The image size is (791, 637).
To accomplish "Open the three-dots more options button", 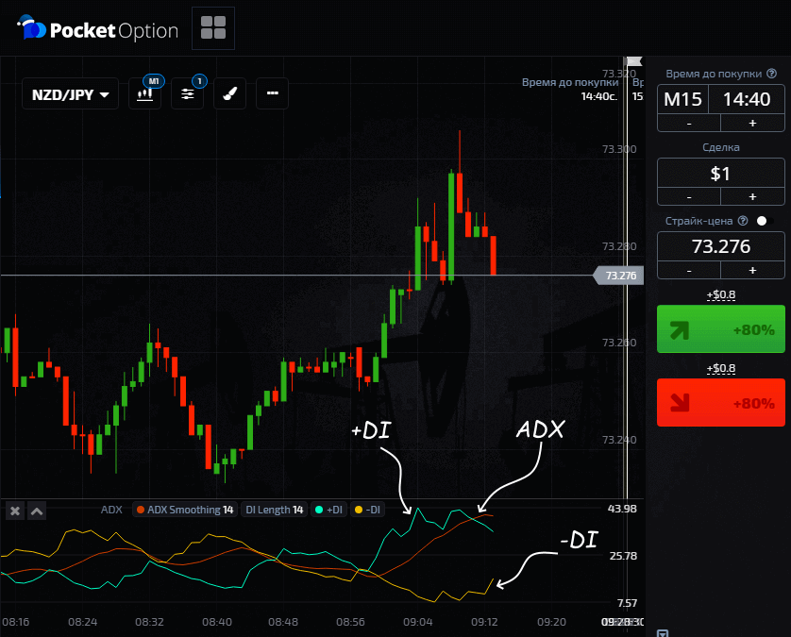I will coord(272,93).
